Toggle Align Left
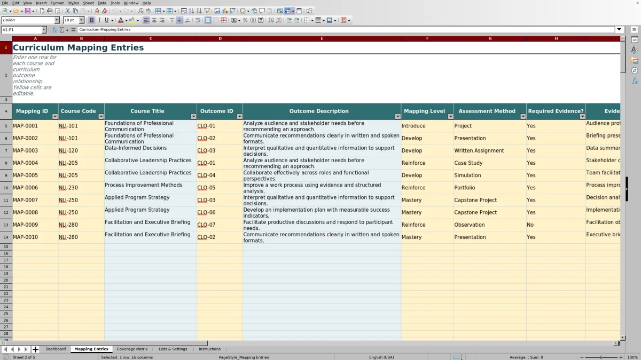The width and height of the screenshot is (641, 360). (146, 20)
